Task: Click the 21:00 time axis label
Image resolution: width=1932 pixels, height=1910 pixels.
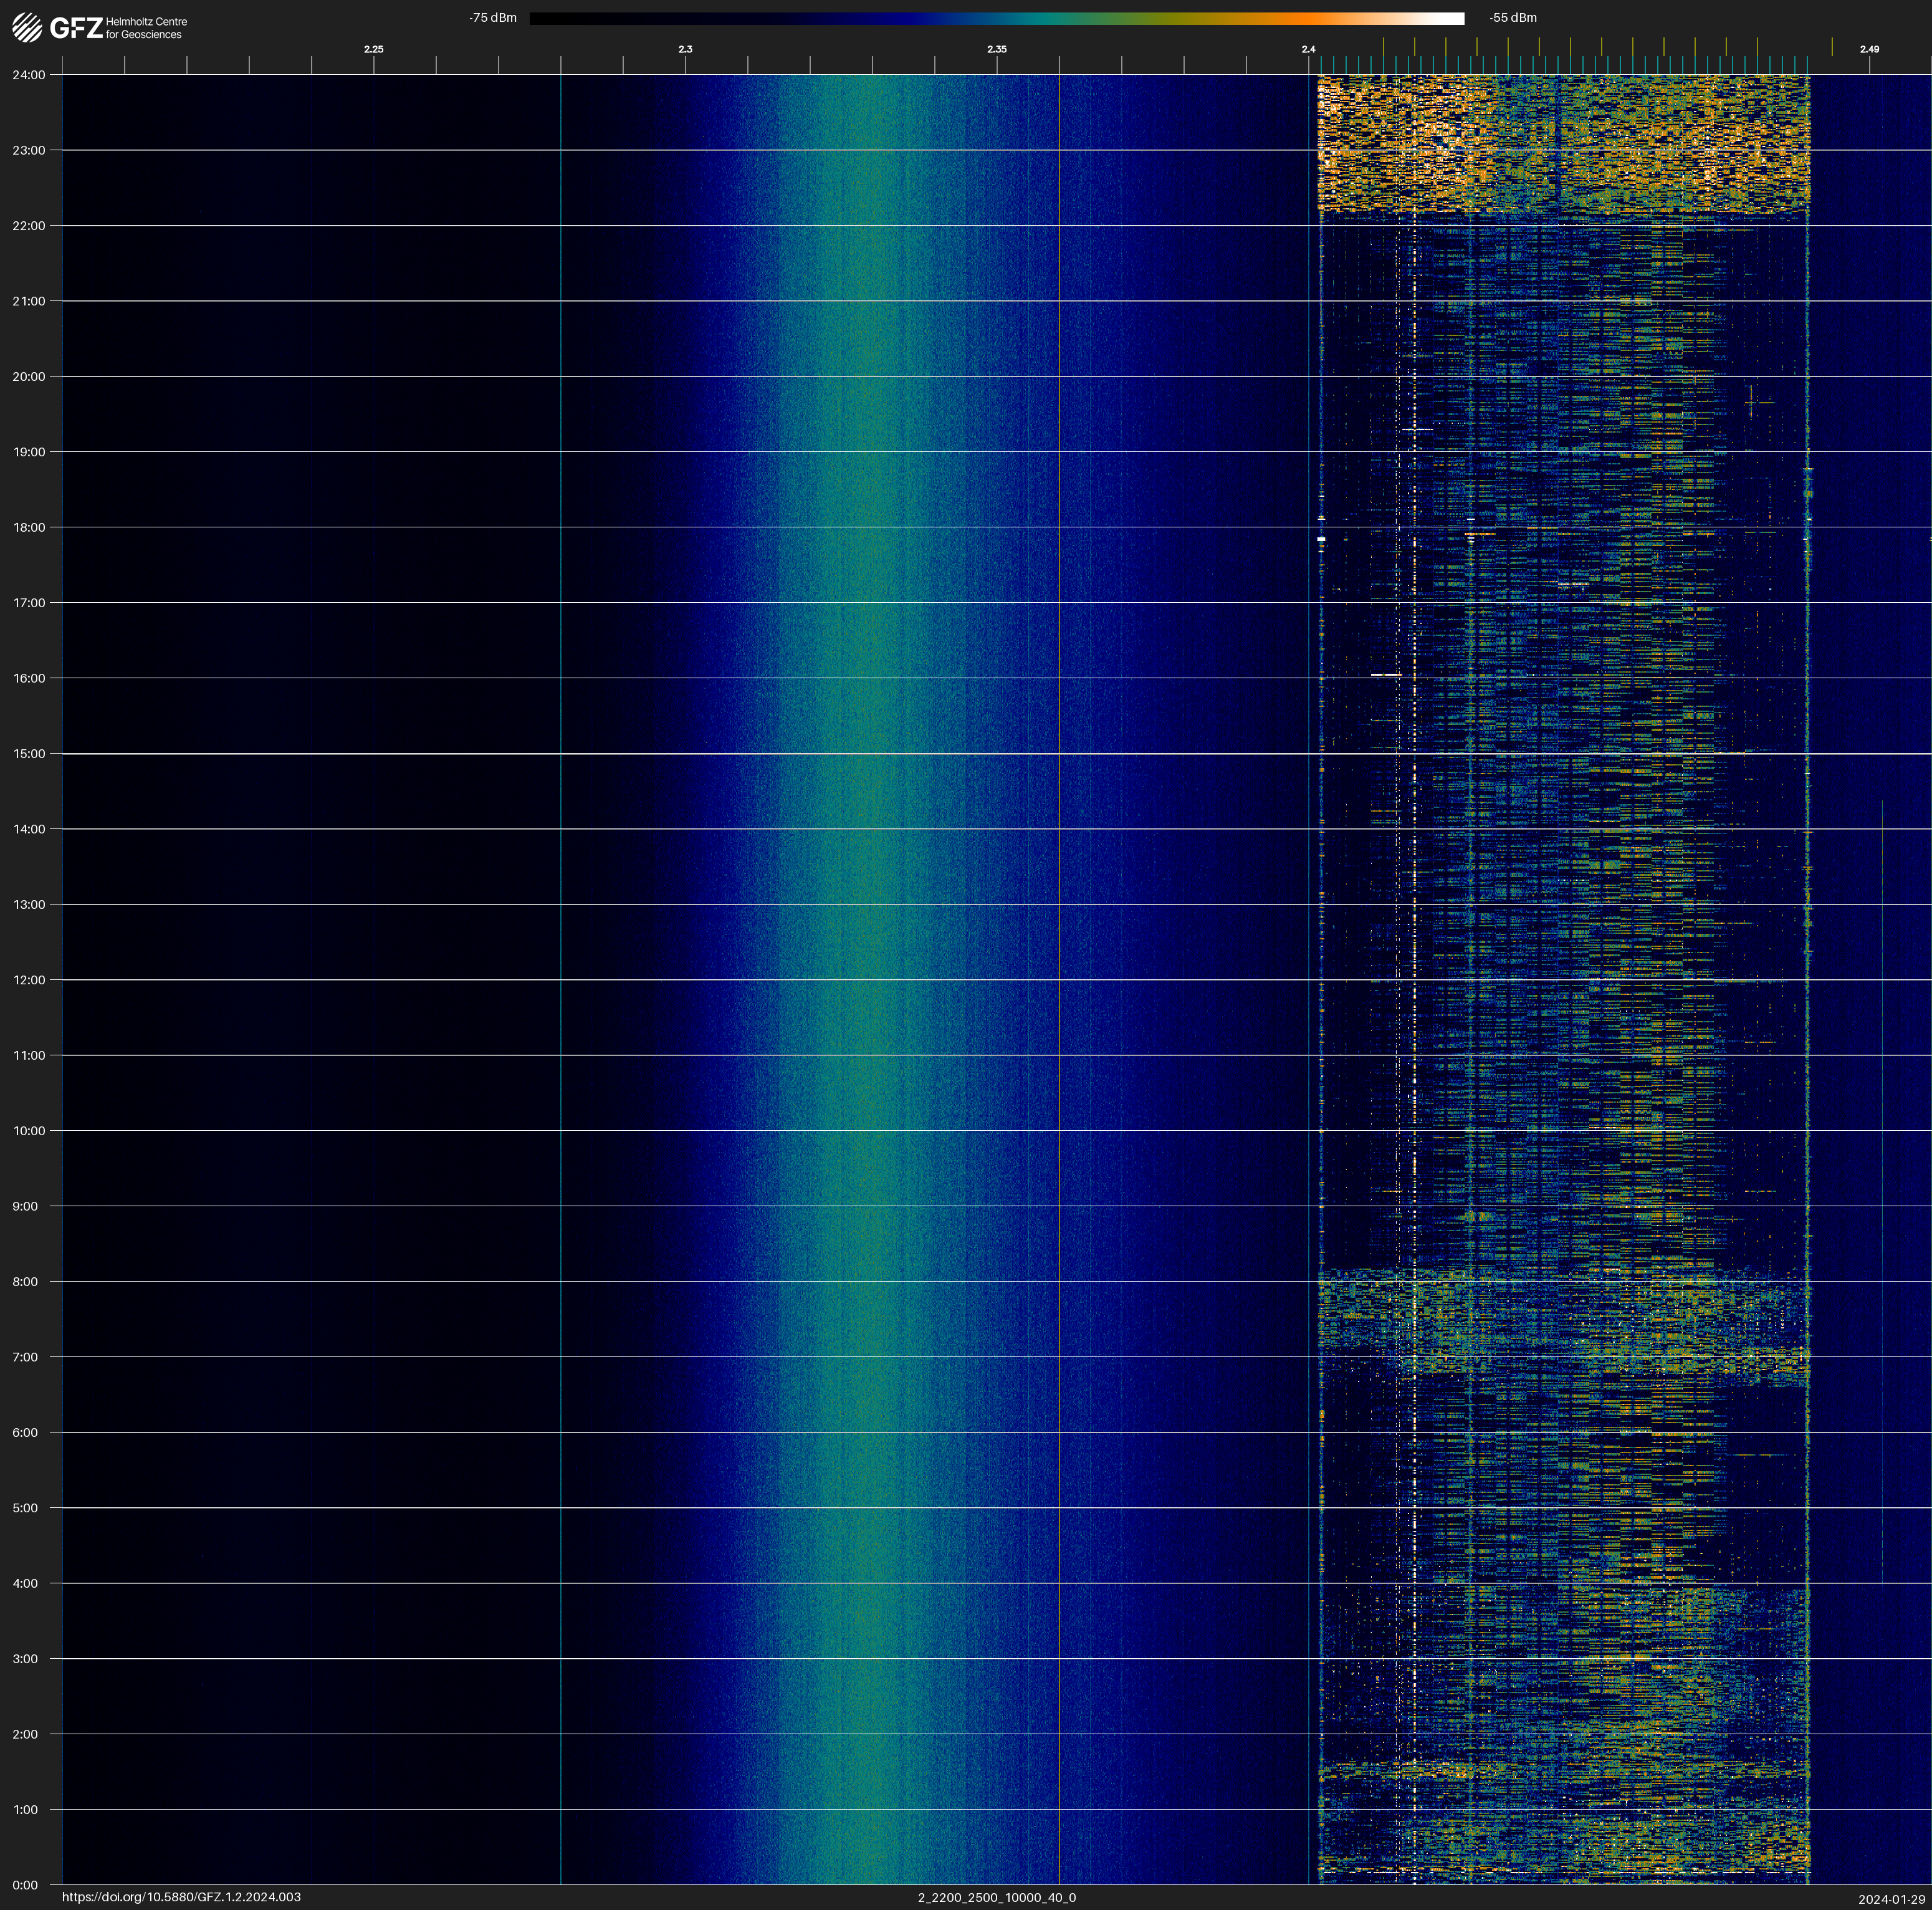Action: (x=29, y=301)
